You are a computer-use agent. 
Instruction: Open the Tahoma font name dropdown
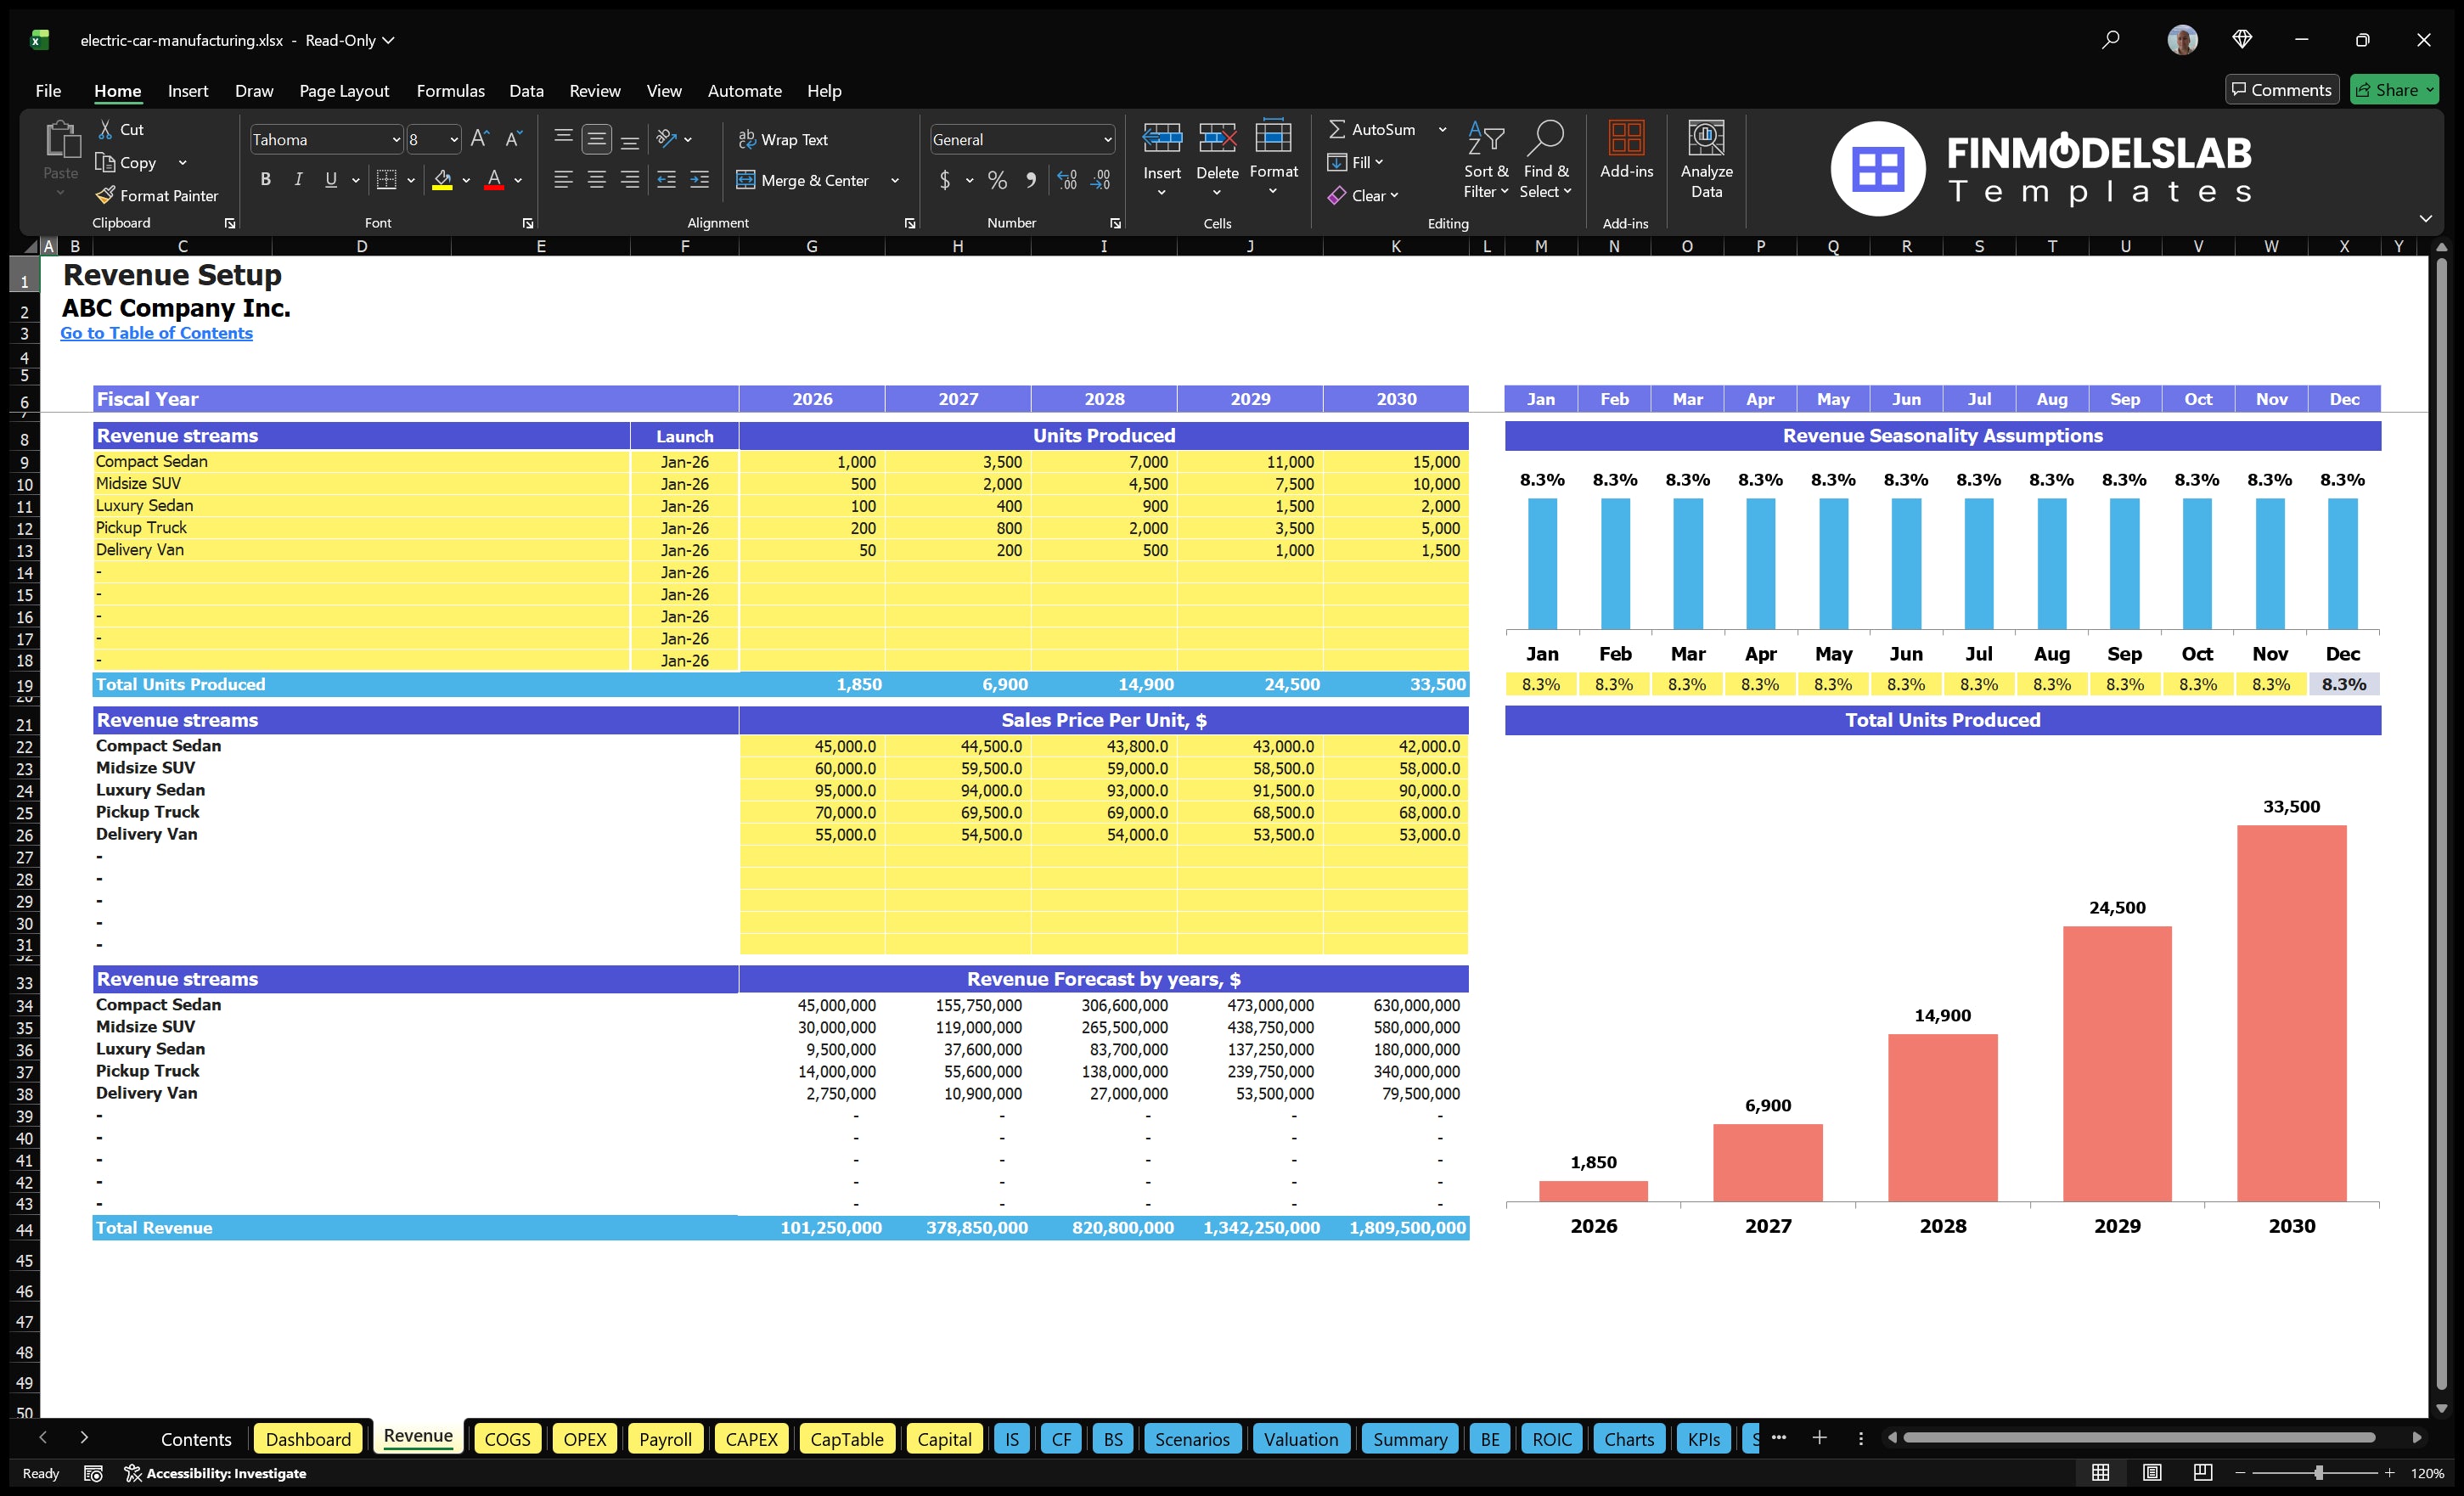[x=396, y=139]
